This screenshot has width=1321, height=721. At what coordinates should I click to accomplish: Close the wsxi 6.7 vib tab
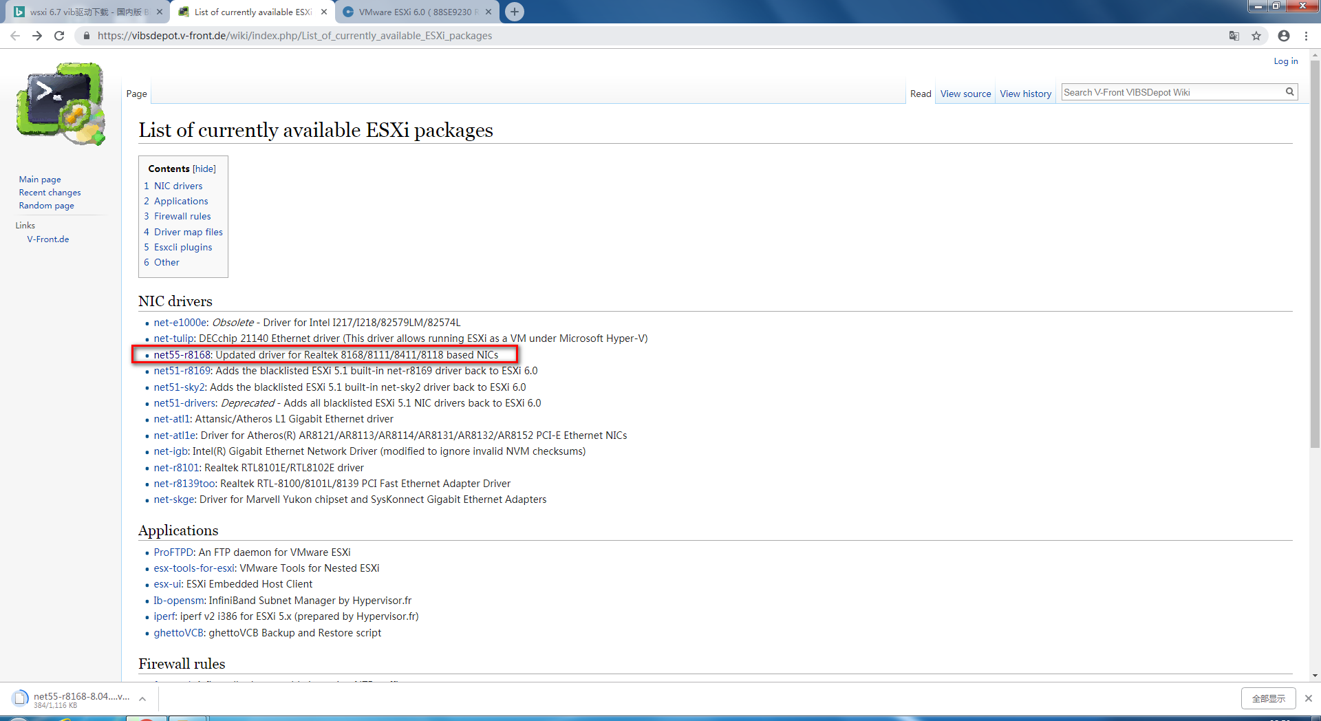pyautogui.click(x=160, y=12)
